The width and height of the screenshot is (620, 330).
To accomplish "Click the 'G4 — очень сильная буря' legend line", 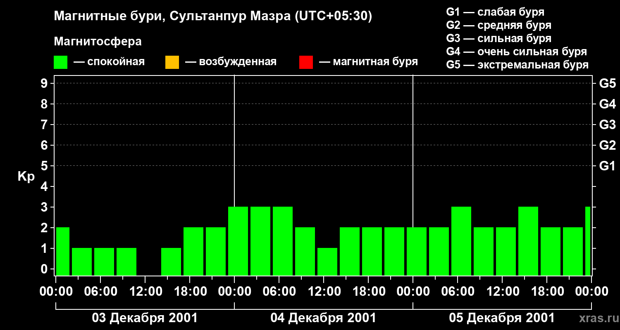I will click(x=517, y=52).
